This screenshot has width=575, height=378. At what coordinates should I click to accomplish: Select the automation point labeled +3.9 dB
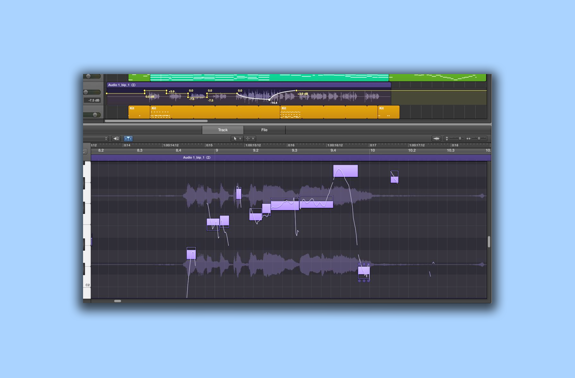296,91
